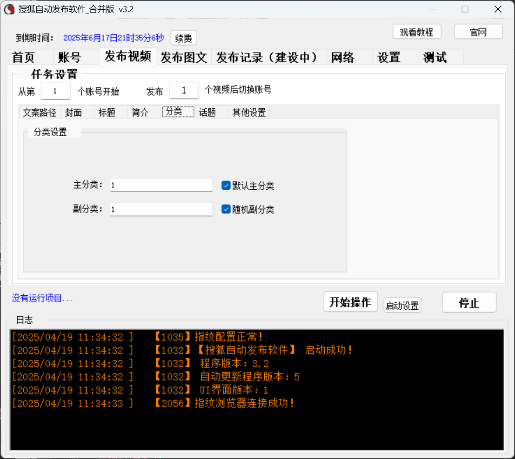Click the Sohu app logo icon
The width and height of the screenshot is (515, 459).
[9, 9]
